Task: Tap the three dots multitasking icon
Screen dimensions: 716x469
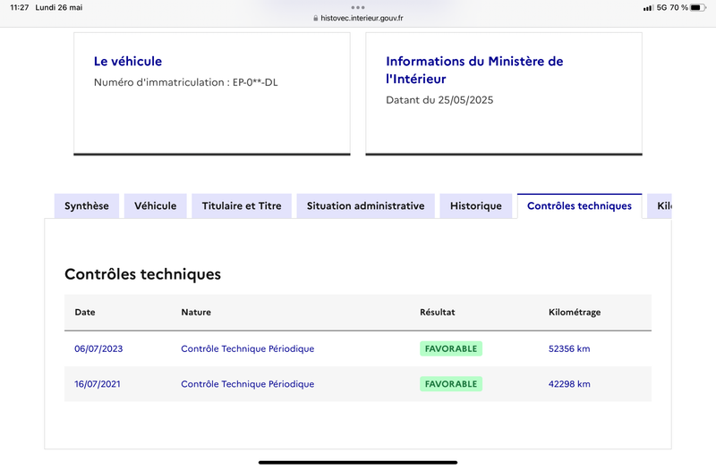Action: coord(358,7)
